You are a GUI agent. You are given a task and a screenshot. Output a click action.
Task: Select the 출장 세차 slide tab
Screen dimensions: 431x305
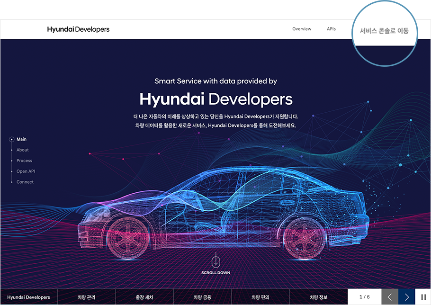point(144,297)
